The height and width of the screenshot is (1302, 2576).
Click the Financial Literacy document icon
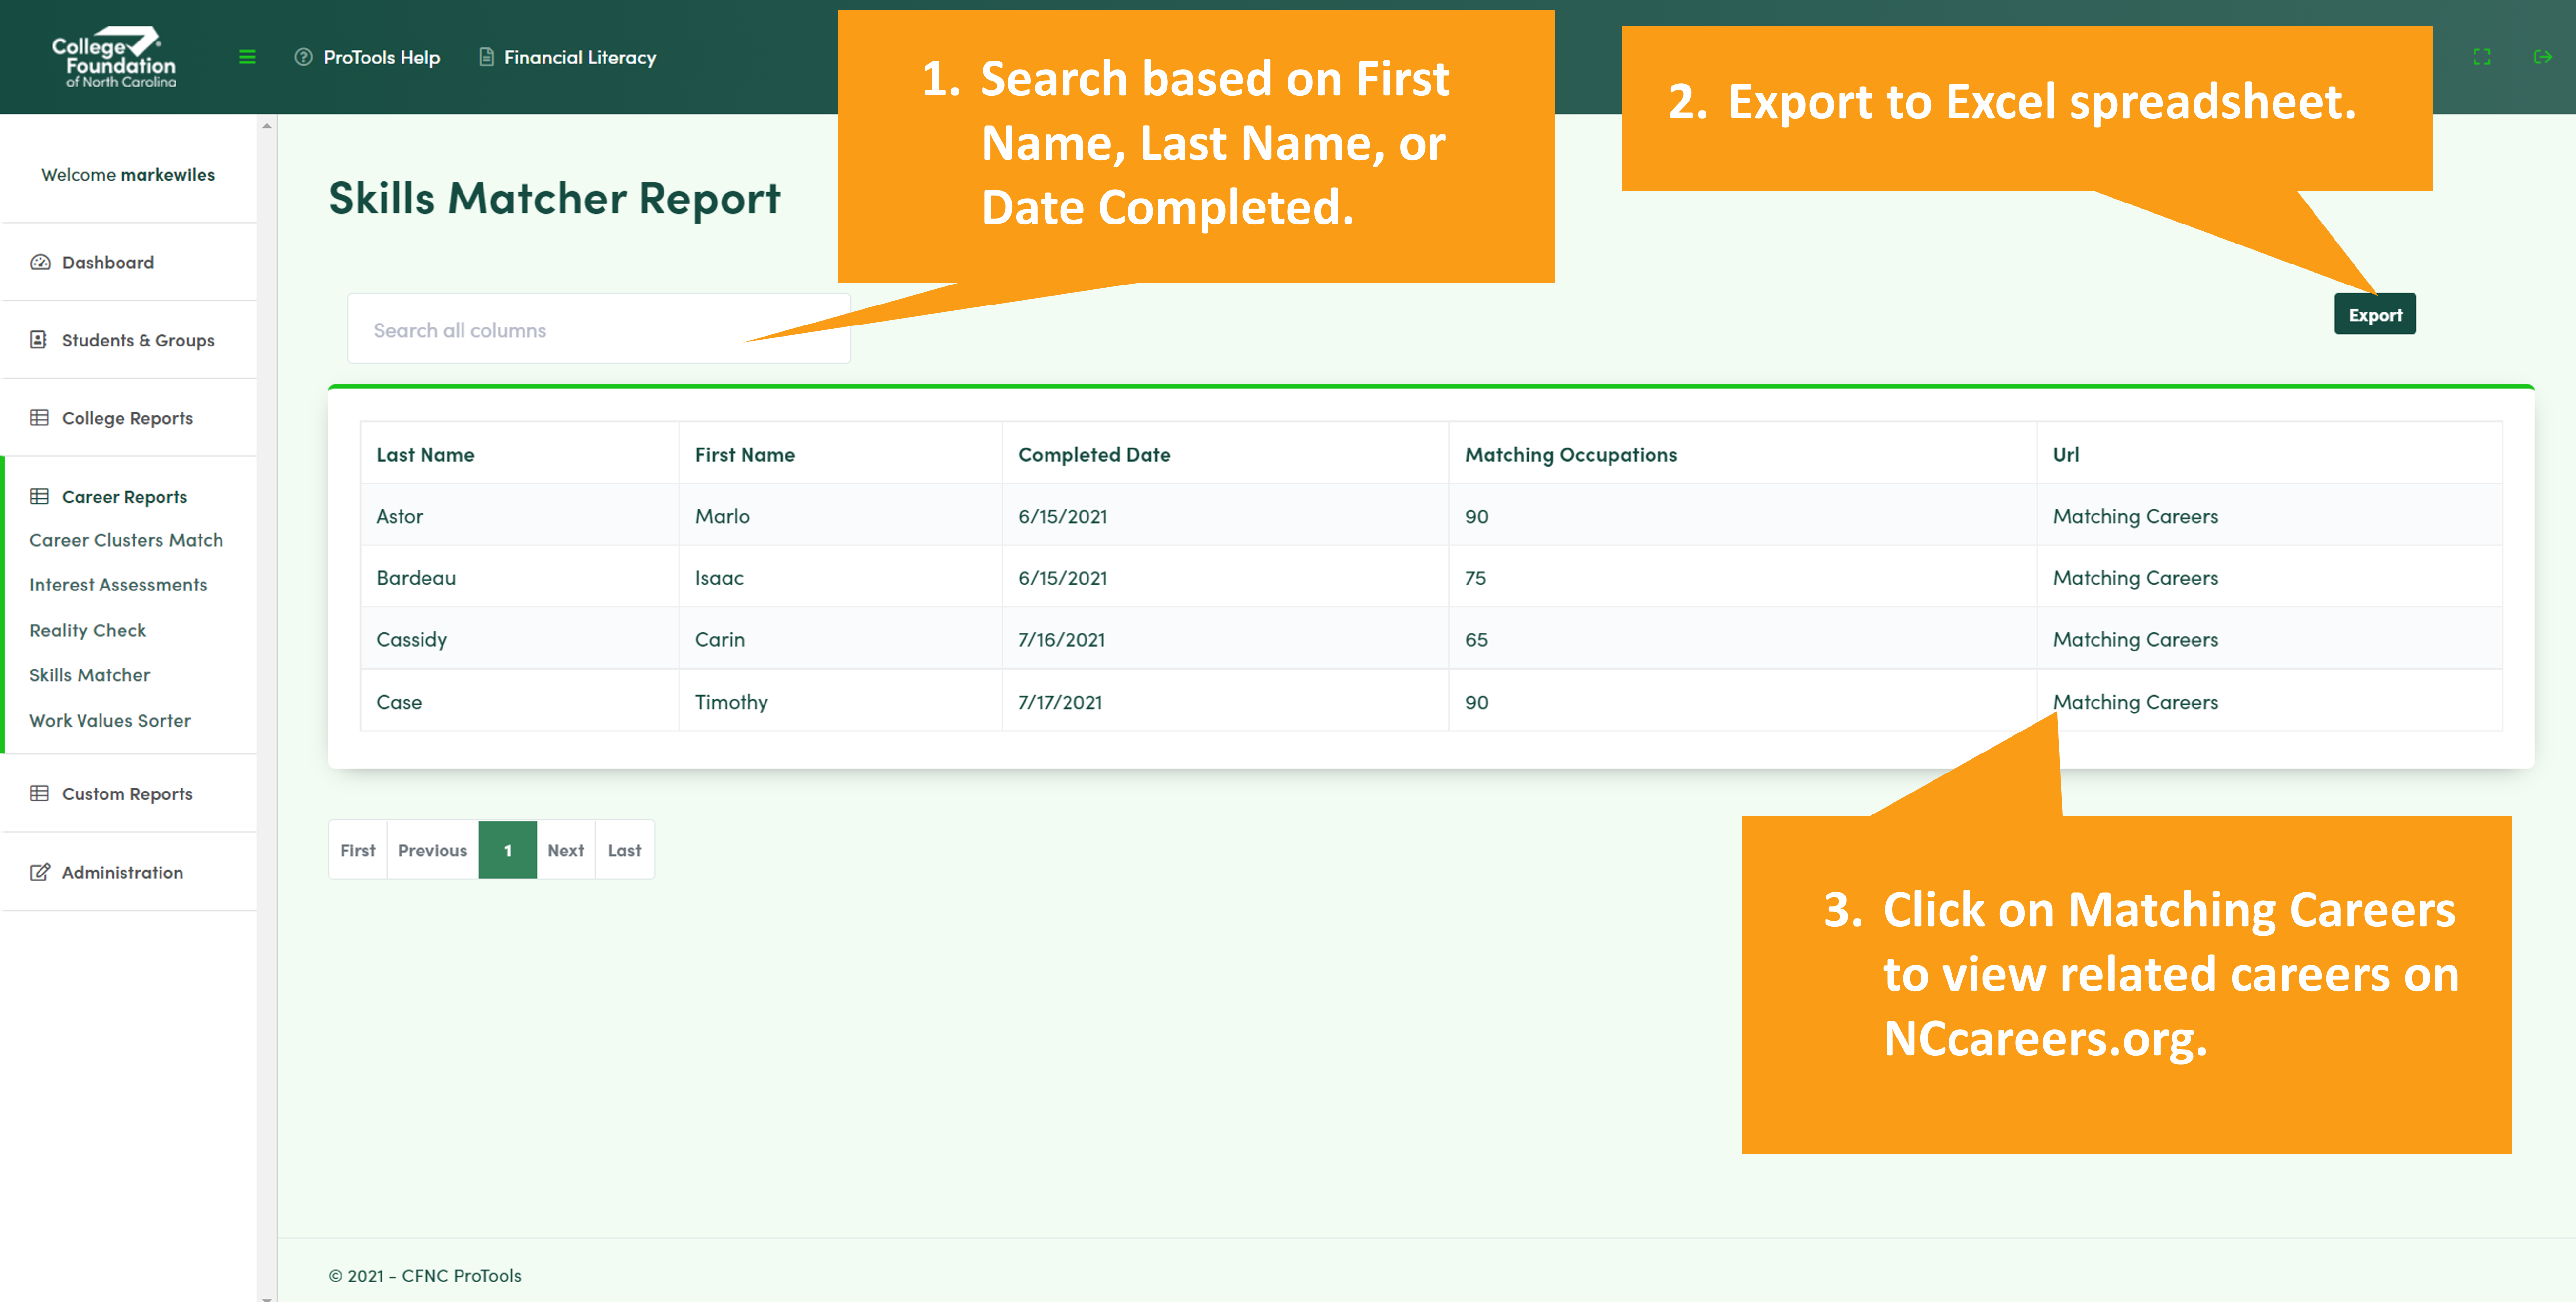(486, 57)
